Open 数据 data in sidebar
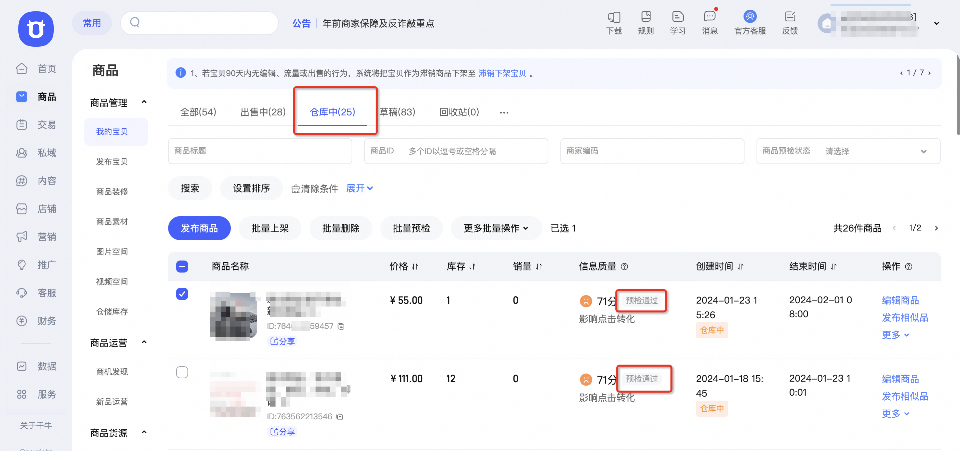Viewport: 960px width, 451px height. tap(36, 366)
